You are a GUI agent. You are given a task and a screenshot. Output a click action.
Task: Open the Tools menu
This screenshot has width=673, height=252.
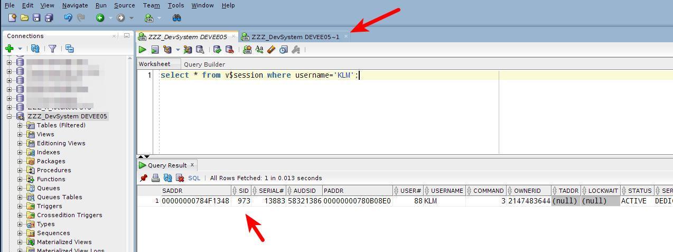coord(176,5)
